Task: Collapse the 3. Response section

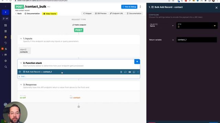Action: click(x=21, y=85)
